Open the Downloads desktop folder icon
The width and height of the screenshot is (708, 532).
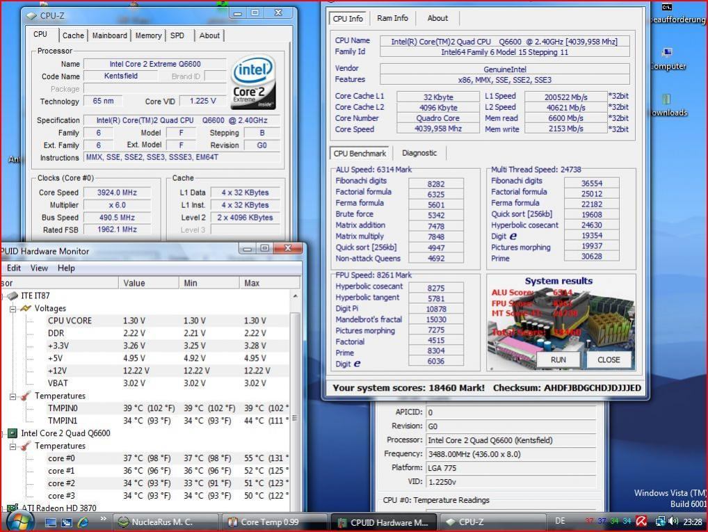coord(668,105)
